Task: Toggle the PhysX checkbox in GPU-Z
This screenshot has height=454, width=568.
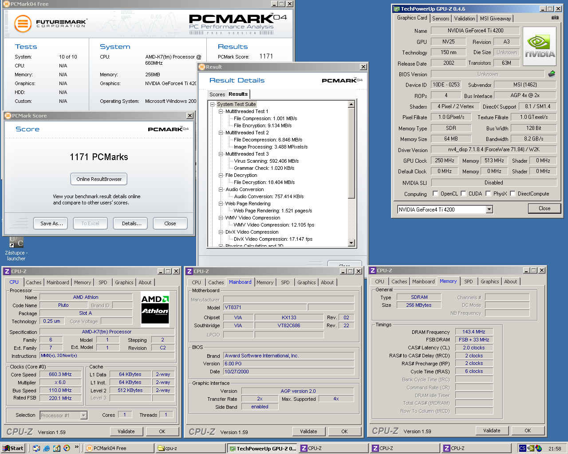Action: [x=488, y=194]
